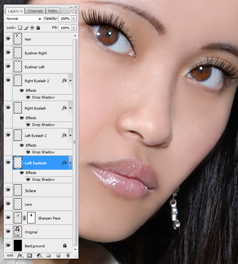Open New adjustment layer icon

(x=39, y=255)
